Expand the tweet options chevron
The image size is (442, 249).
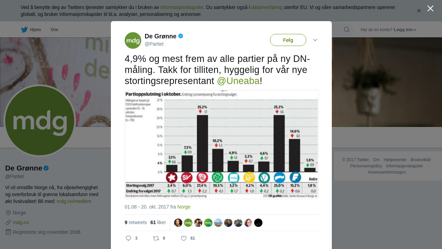(x=315, y=40)
